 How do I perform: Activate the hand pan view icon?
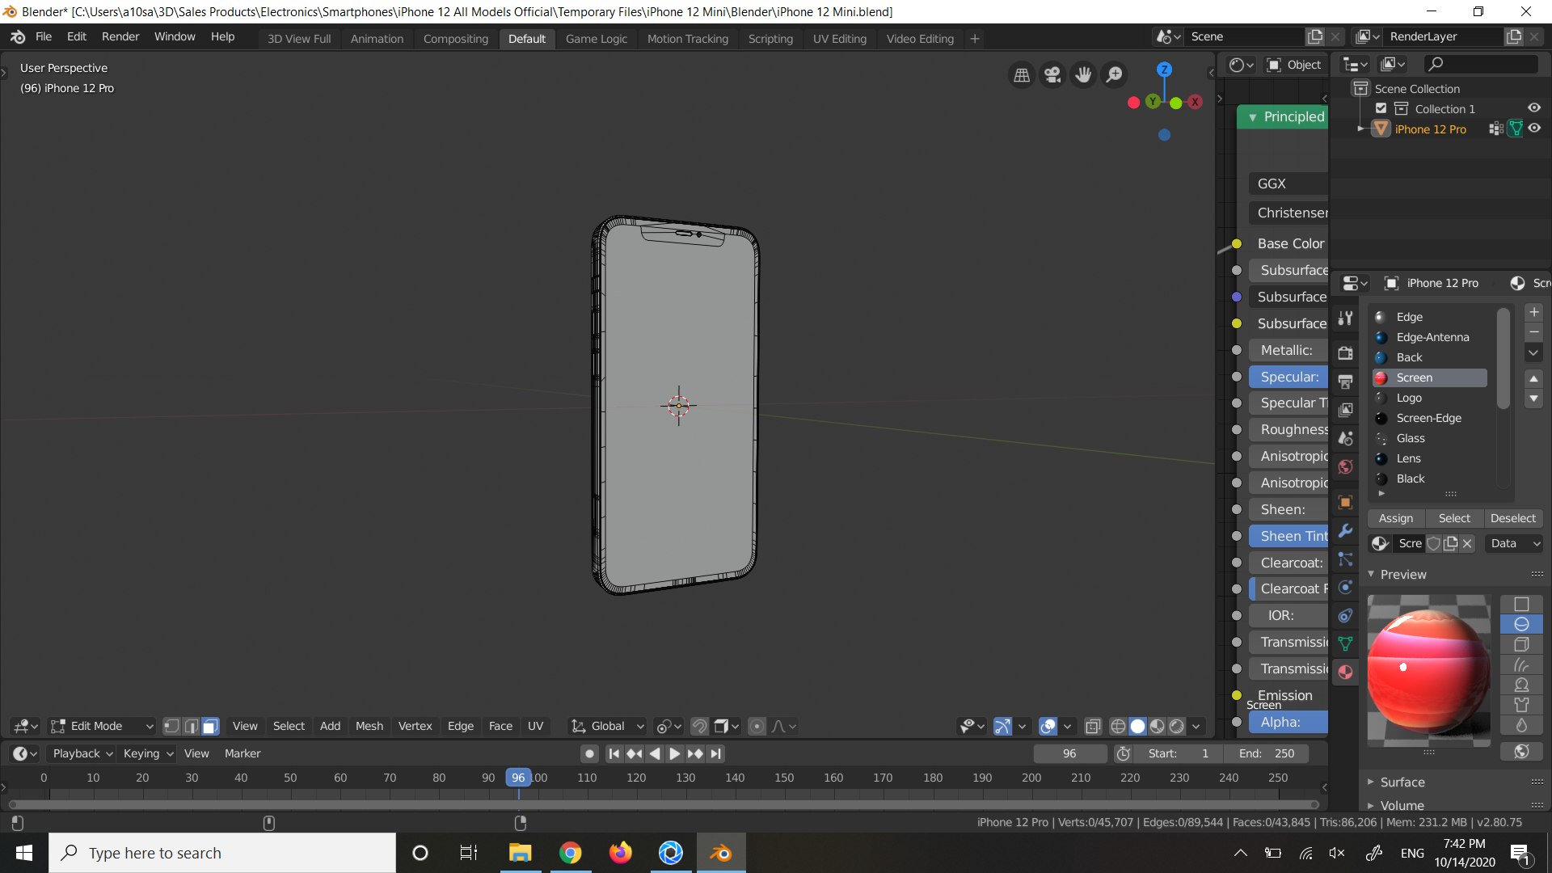pos(1083,75)
